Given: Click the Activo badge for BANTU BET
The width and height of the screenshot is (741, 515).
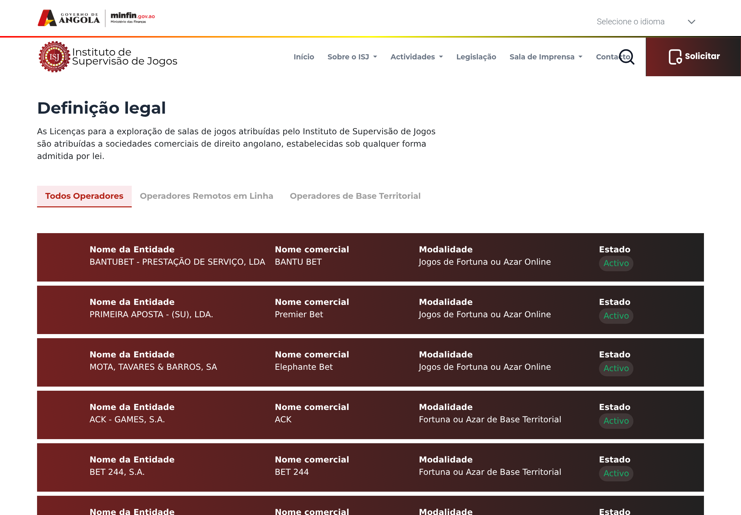Looking at the screenshot, I should click(616, 263).
